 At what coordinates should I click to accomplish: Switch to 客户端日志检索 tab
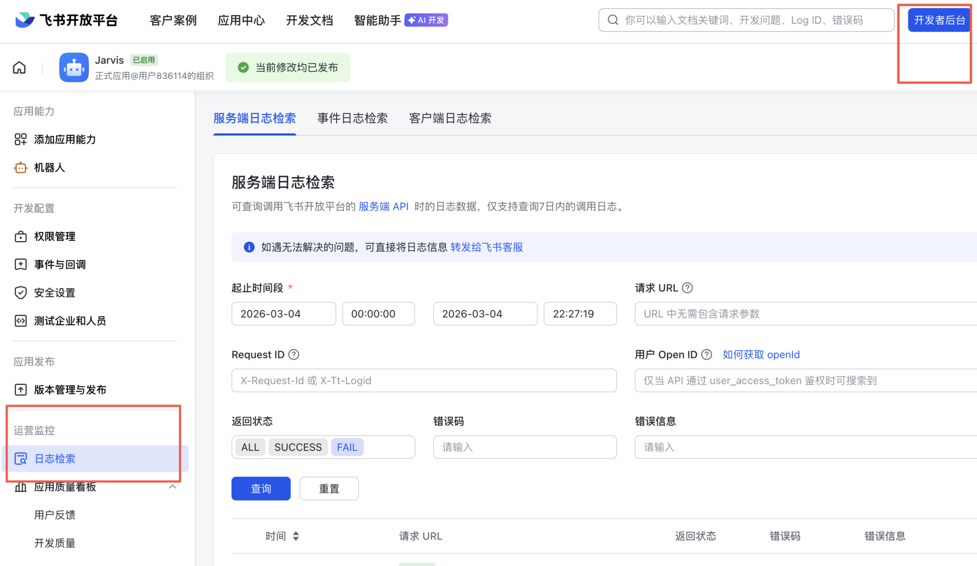click(450, 118)
